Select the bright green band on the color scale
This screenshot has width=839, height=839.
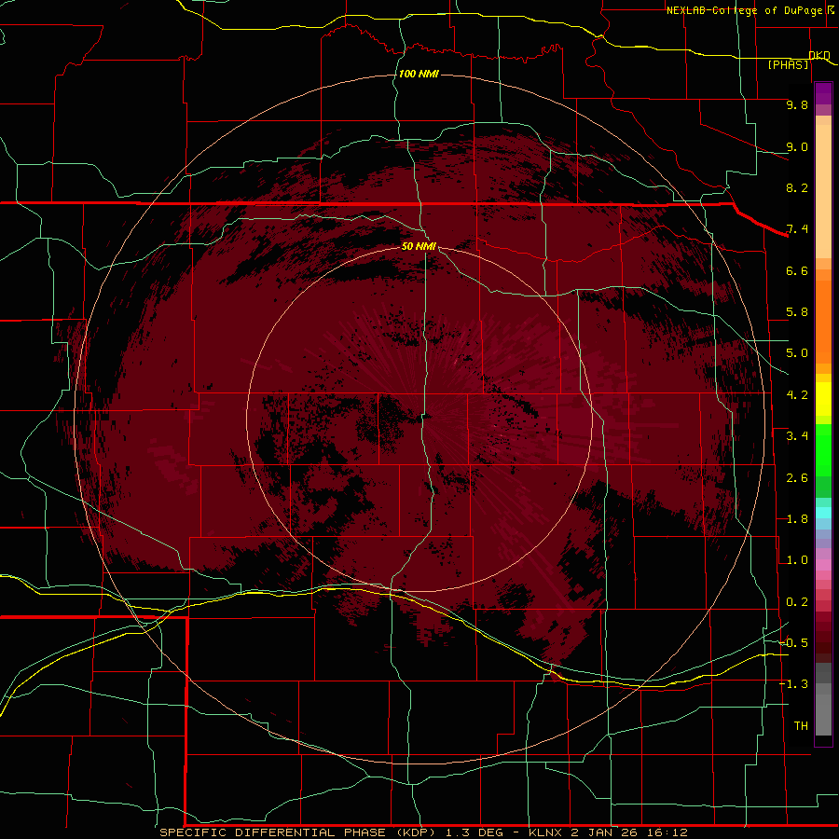tap(823, 449)
